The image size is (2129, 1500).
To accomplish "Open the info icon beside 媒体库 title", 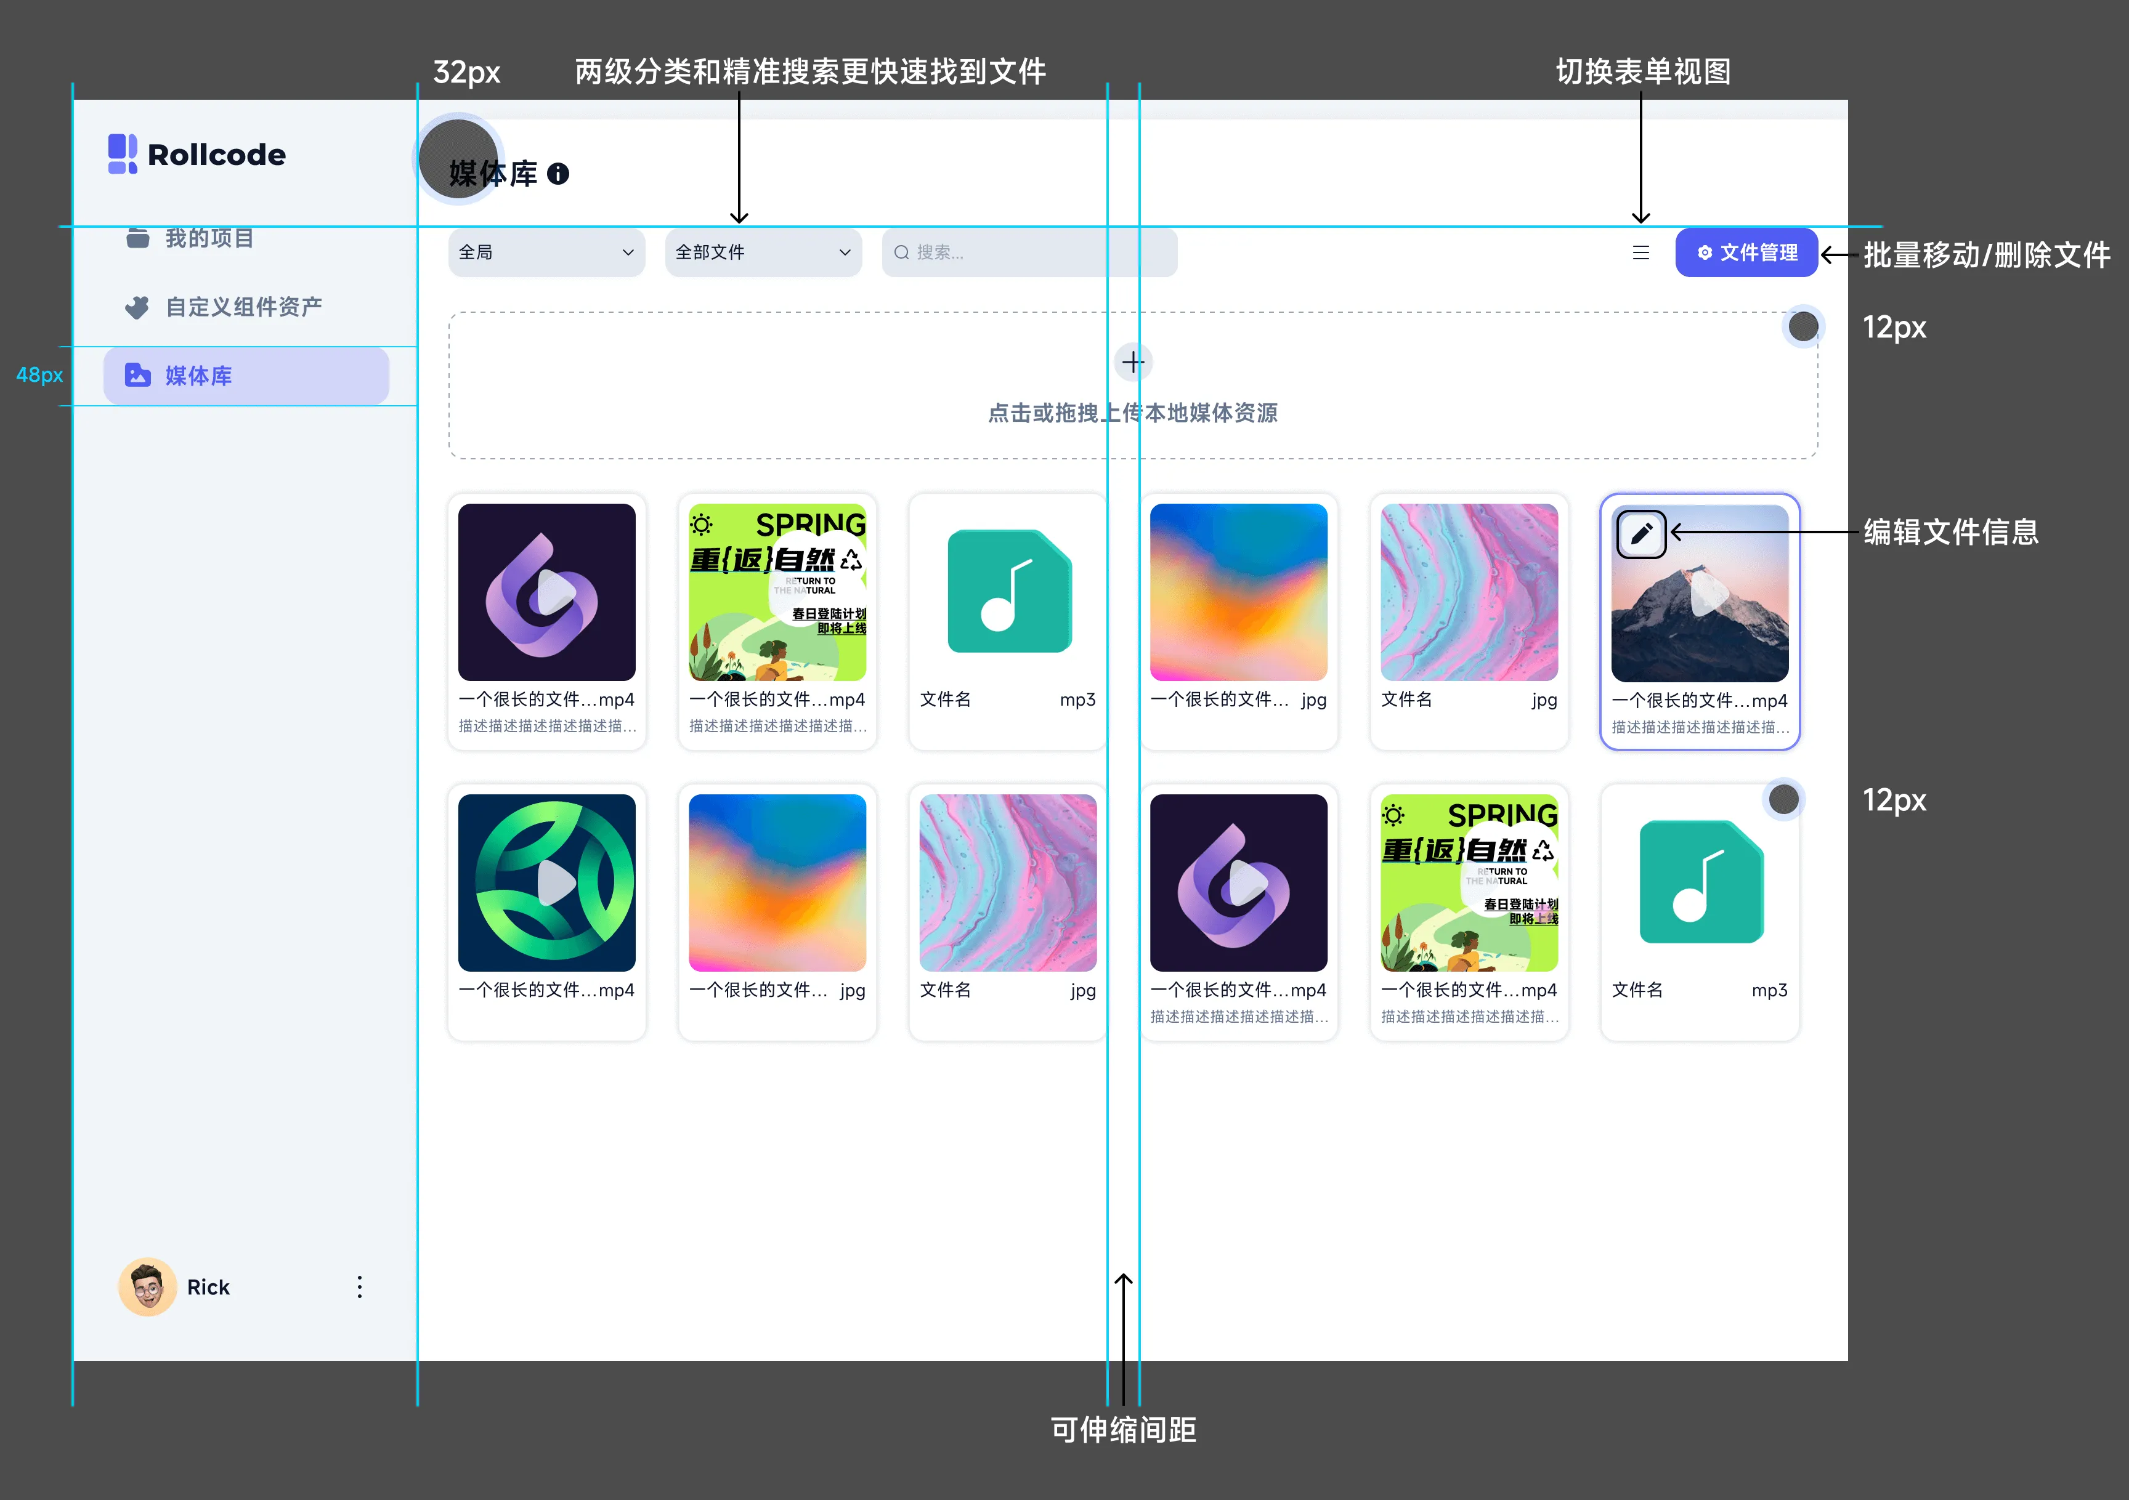I will click(x=558, y=174).
